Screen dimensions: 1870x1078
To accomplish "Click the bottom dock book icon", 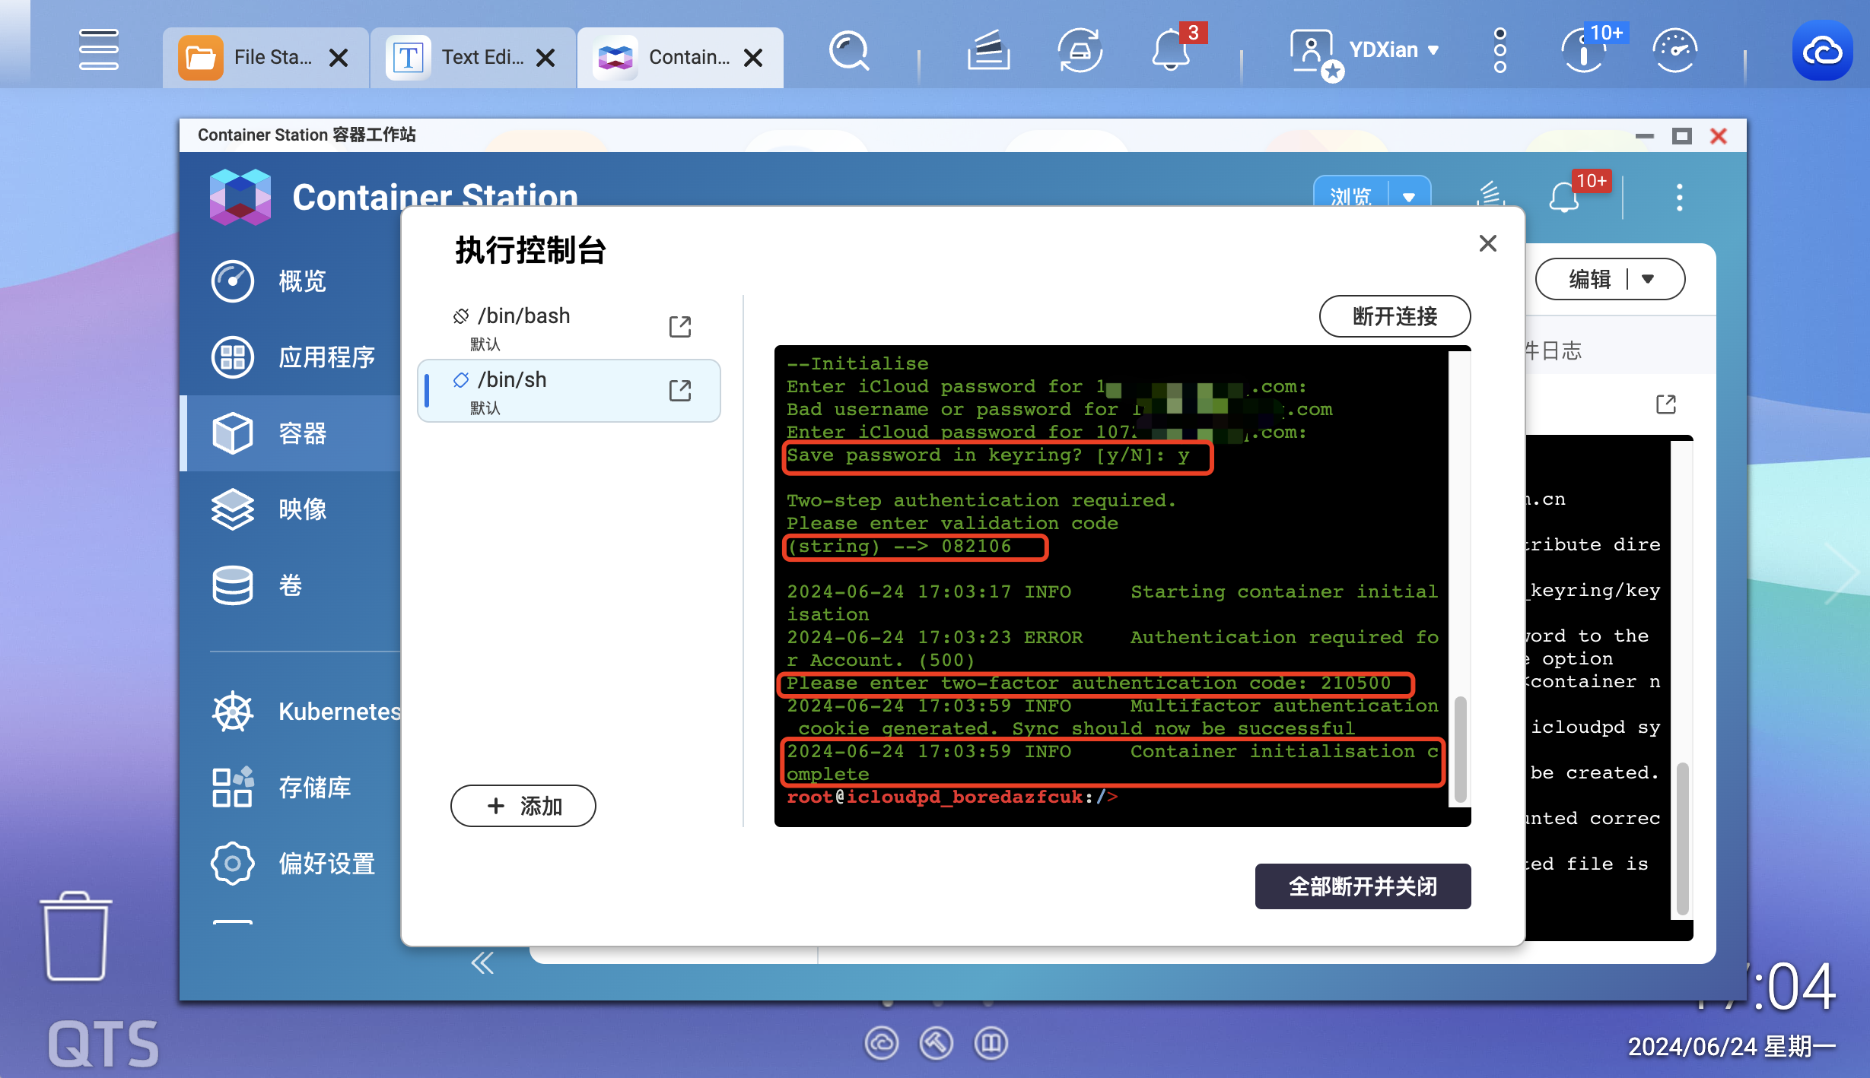I will 991,1043.
